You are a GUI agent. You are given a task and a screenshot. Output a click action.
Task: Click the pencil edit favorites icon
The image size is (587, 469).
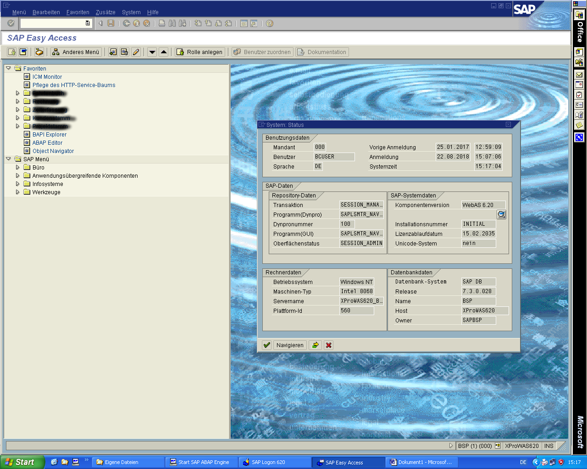[x=136, y=52]
